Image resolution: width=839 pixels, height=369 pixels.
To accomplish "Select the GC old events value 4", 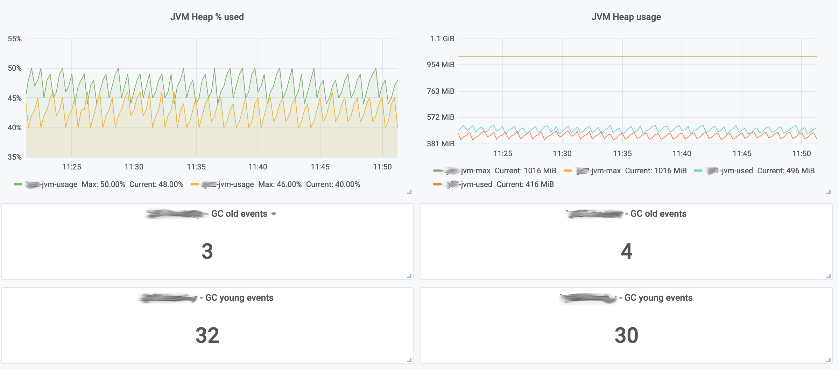I will pyautogui.click(x=626, y=251).
